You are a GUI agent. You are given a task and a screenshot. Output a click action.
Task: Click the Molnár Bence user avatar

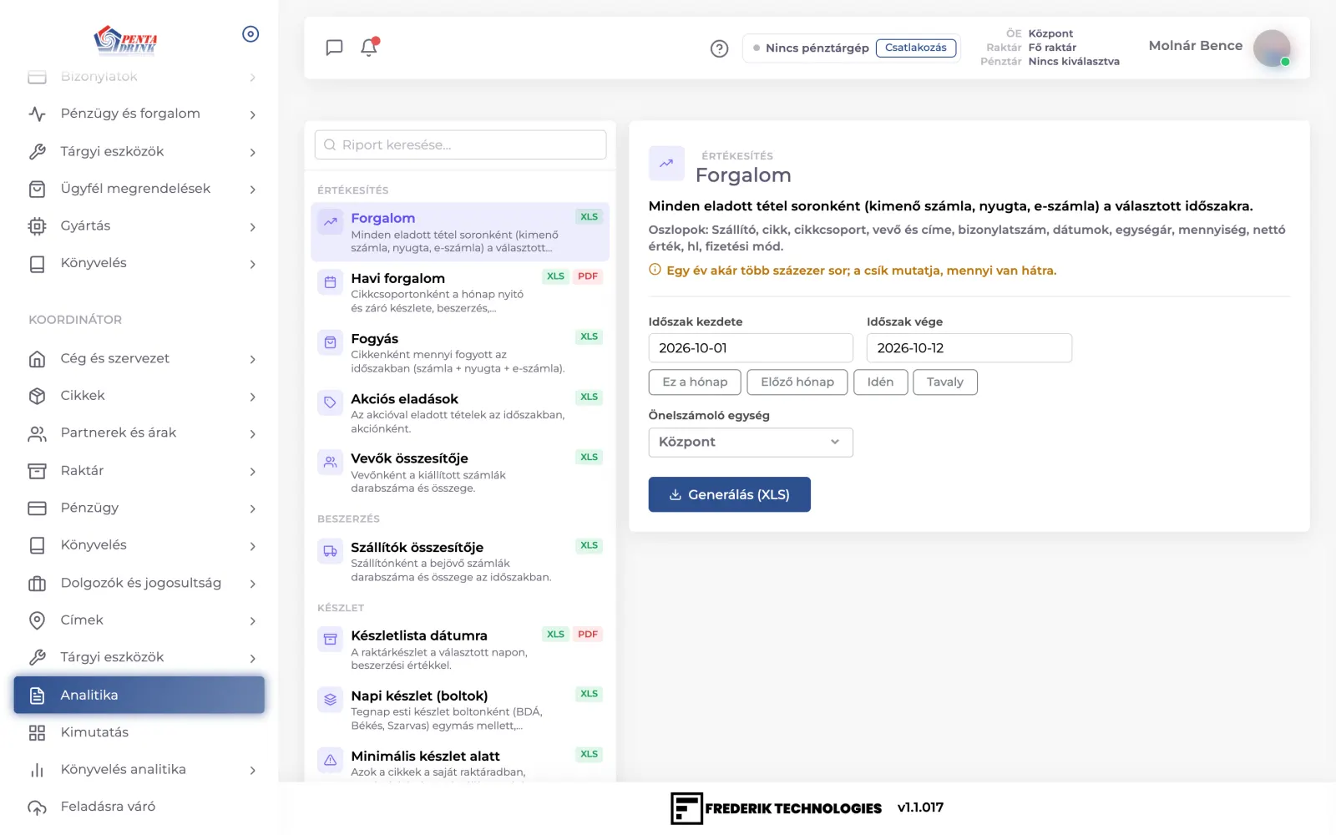1272,48
